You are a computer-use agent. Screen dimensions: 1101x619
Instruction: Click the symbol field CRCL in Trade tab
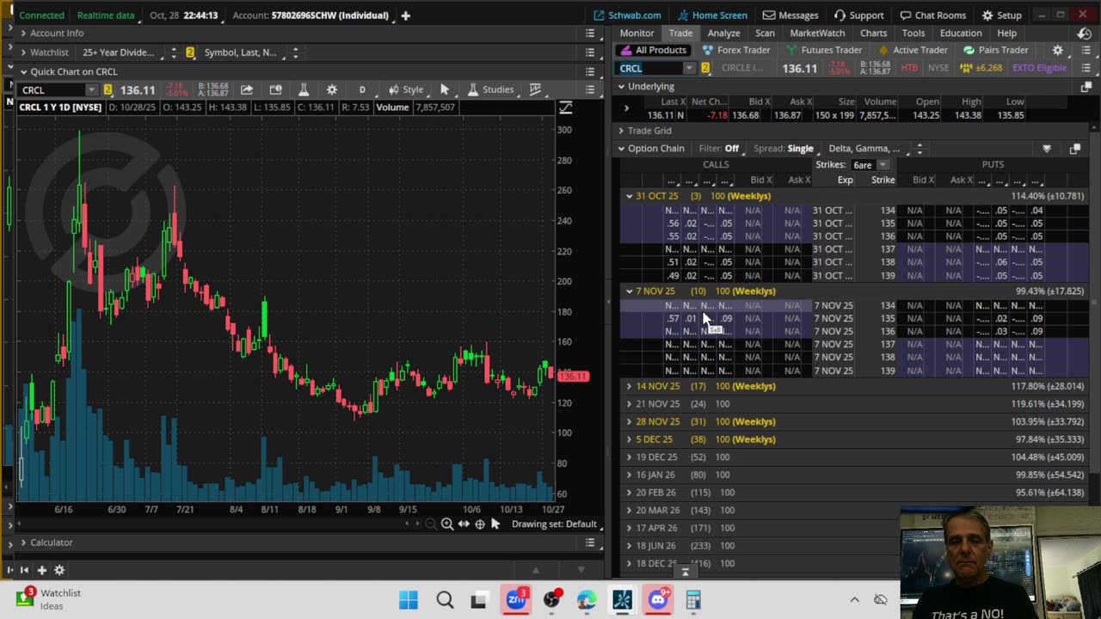[x=650, y=68]
